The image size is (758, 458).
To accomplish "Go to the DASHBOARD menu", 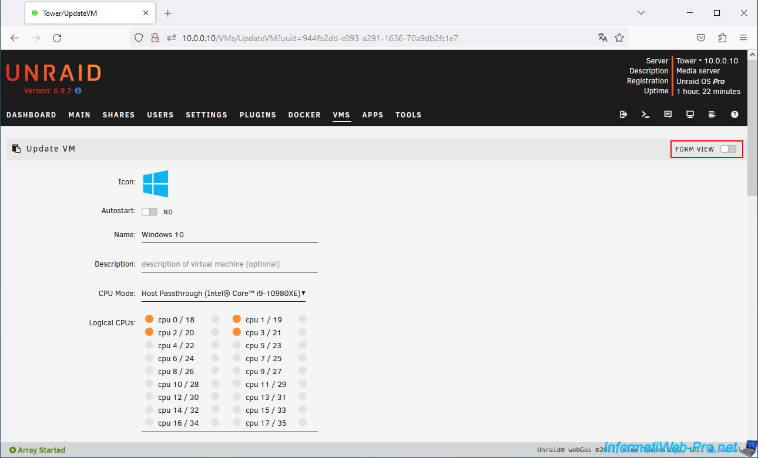I will (31, 115).
